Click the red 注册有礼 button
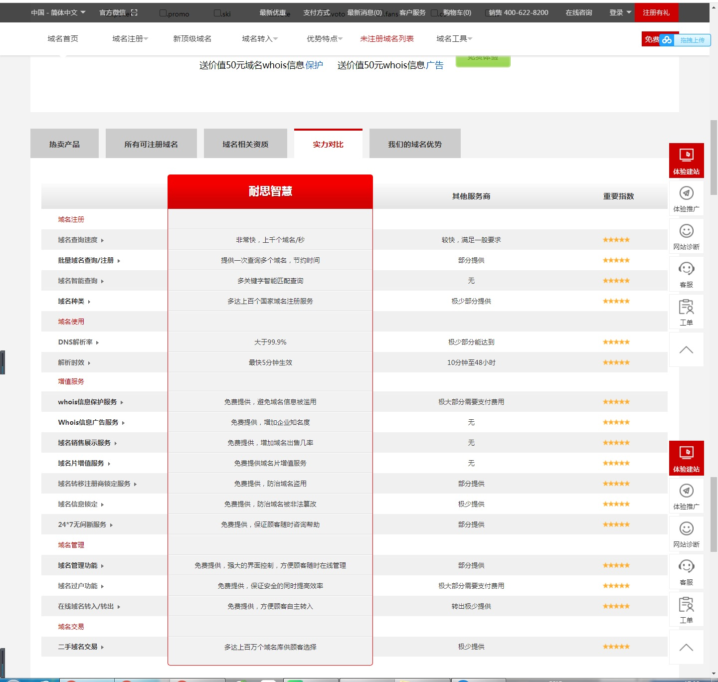The height and width of the screenshot is (682, 718). (x=656, y=12)
